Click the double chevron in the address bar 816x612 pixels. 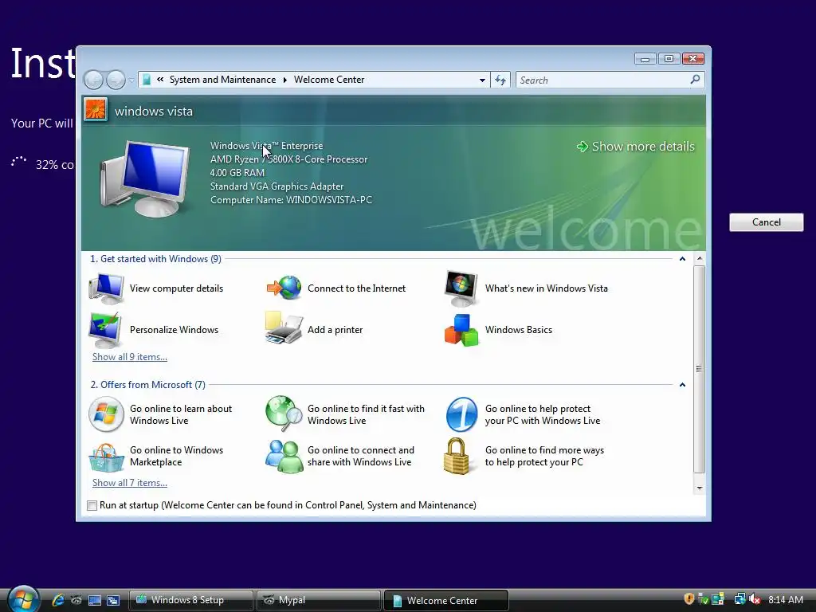[160, 80]
